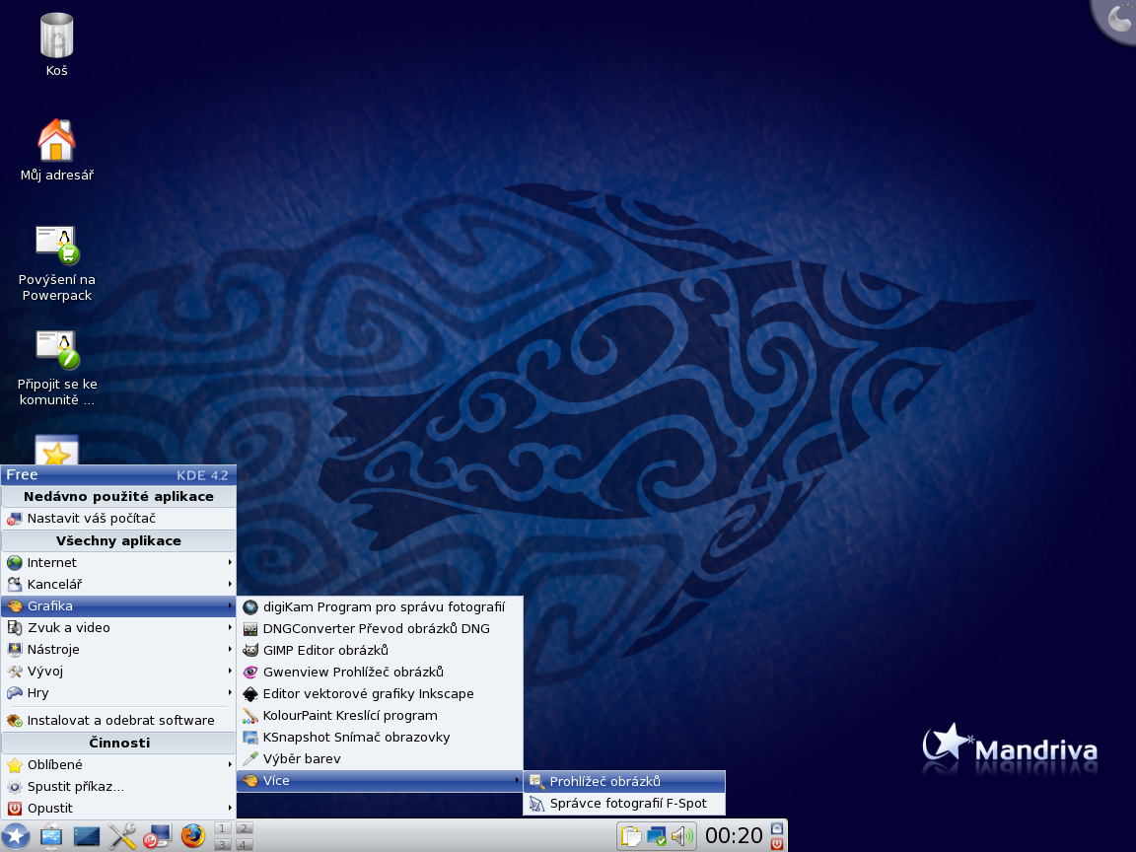Launch KolourPaint Kreslící program
This screenshot has height=852, width=1136.
[380, 716]
